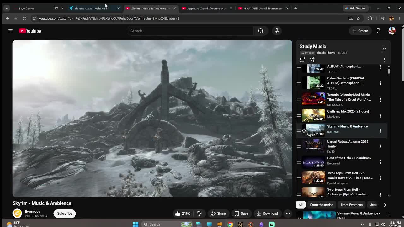Switch to the Applause Crowd Cheering tab
This screenshot has width=404, height=227.
point(206,9)
